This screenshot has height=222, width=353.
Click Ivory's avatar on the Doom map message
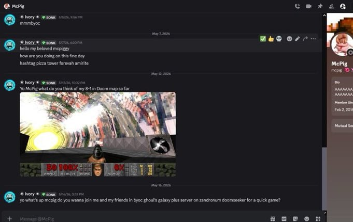click(10, 85)
